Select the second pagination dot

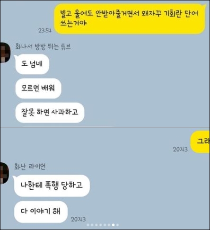coord(92,225)
